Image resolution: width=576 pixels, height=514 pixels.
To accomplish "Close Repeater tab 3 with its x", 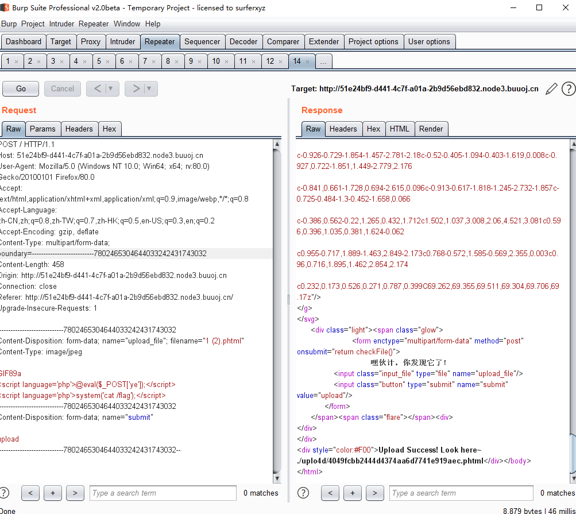I will pos(61,61).
